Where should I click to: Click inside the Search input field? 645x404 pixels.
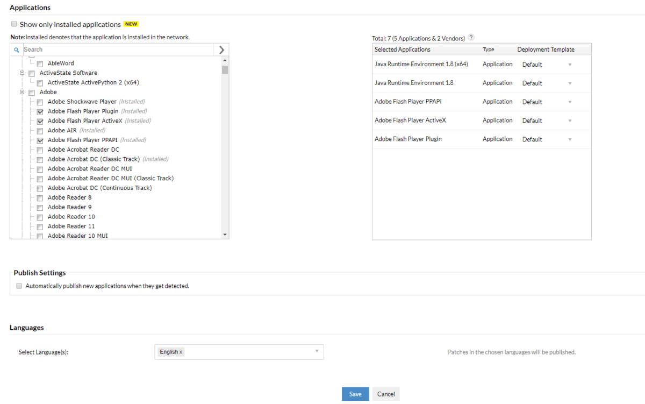pos(81,49)
